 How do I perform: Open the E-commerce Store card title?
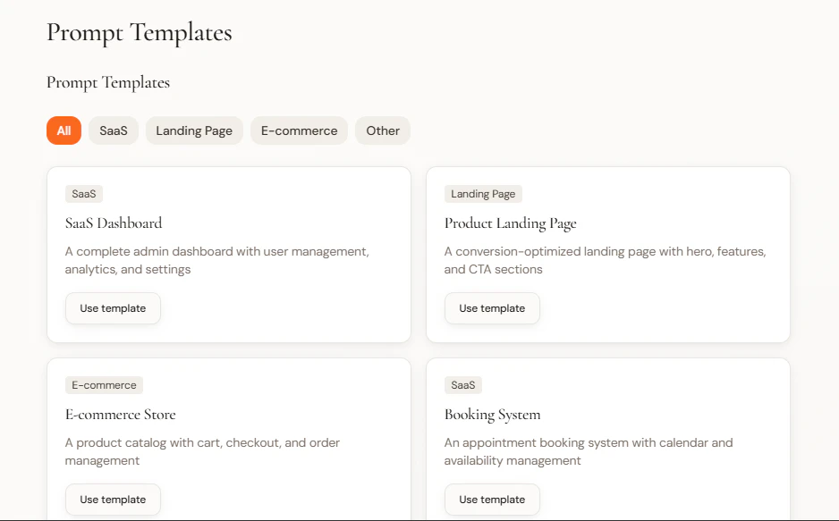coord(120,414)
